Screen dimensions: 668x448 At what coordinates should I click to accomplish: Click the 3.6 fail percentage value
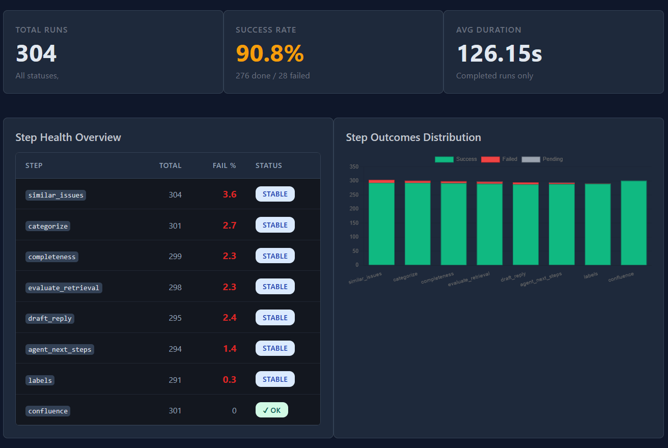[x=230, y=194]
